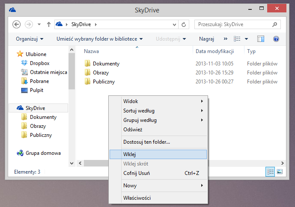Select the Publiczny folder in file list

click(104, 82)
